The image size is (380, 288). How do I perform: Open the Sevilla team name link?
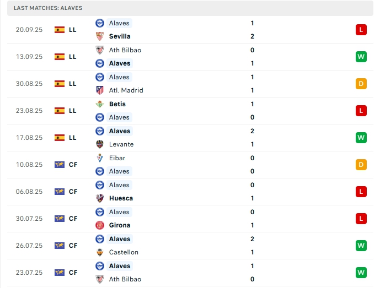pos(120,36)
